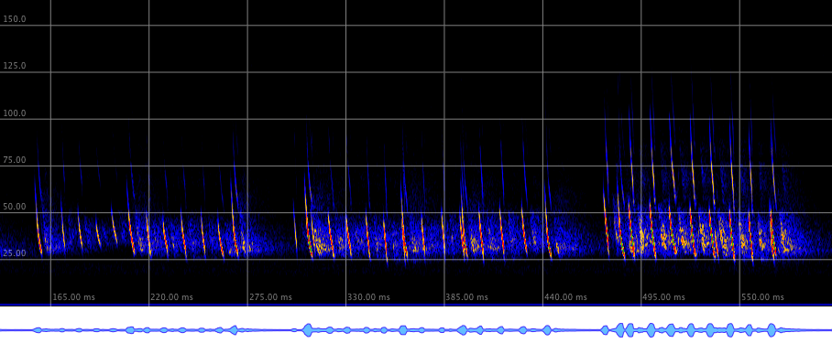This screenshot has width=832, height=354.
Task: Click large waveform burst before 330 ms
Action: [308, 330]
